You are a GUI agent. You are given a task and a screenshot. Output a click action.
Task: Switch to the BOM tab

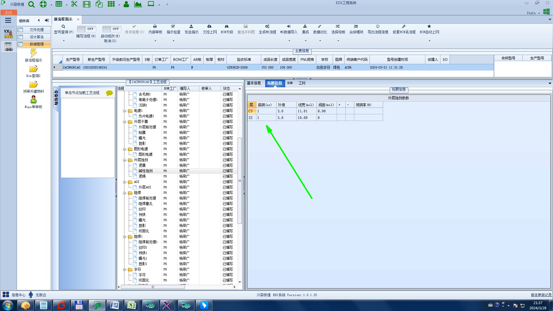tap(290, 83)
